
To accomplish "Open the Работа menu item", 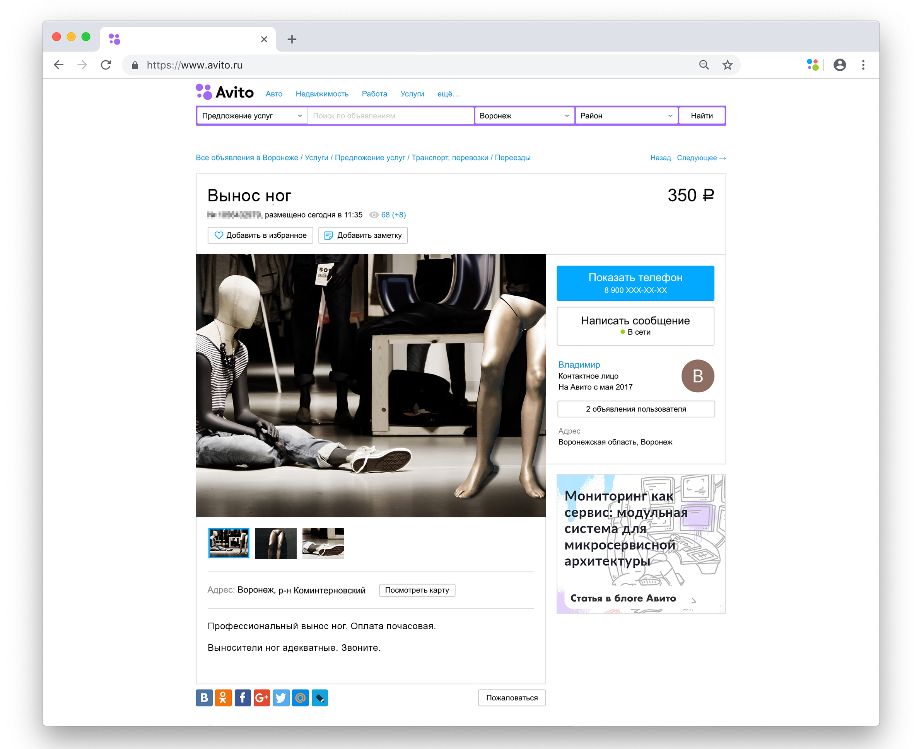I will click(374, 94).
